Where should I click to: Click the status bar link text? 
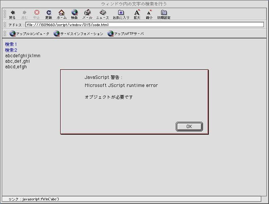tap(34, 199)
